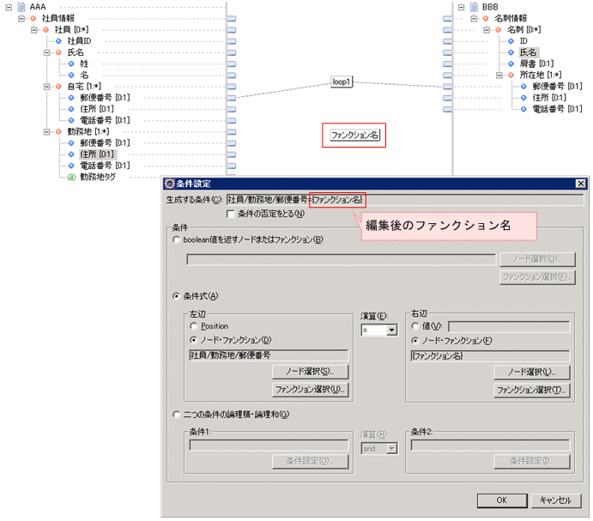
Task: Select ノード・ファンクション(F) radio in 右辺
Action: [415, 341]
